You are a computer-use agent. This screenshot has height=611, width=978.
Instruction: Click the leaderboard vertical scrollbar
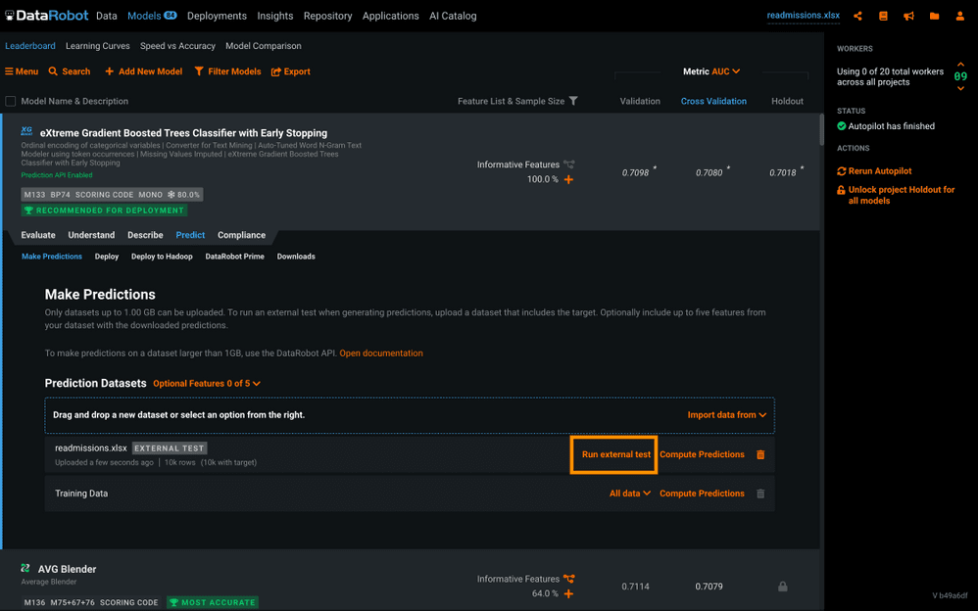click(x=822, y=130)
